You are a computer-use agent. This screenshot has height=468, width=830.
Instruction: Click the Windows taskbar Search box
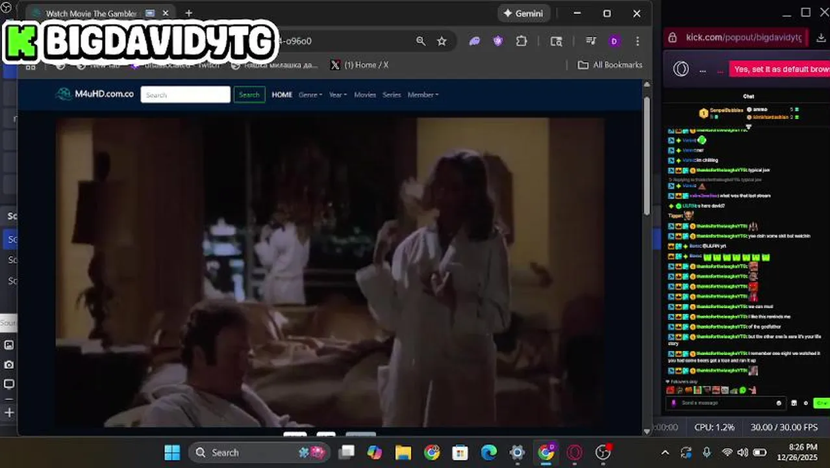259,452
